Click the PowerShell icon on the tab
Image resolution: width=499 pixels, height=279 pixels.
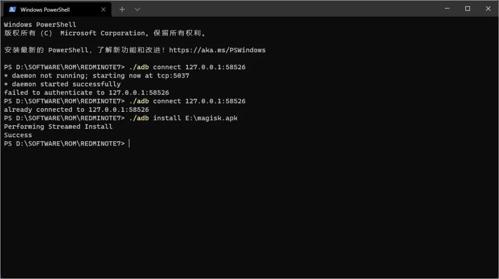[12, 9]
